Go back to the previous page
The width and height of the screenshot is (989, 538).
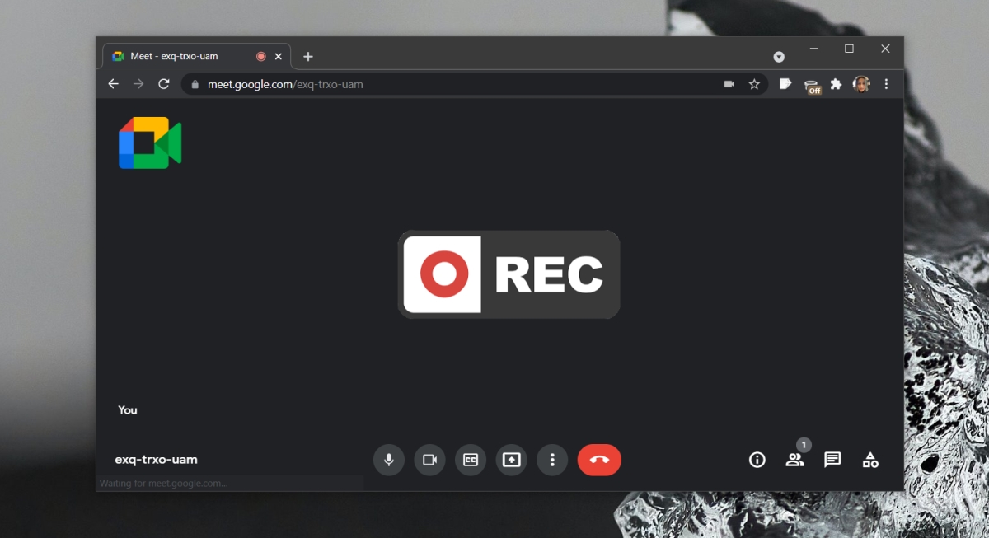[x=114, y=84]
